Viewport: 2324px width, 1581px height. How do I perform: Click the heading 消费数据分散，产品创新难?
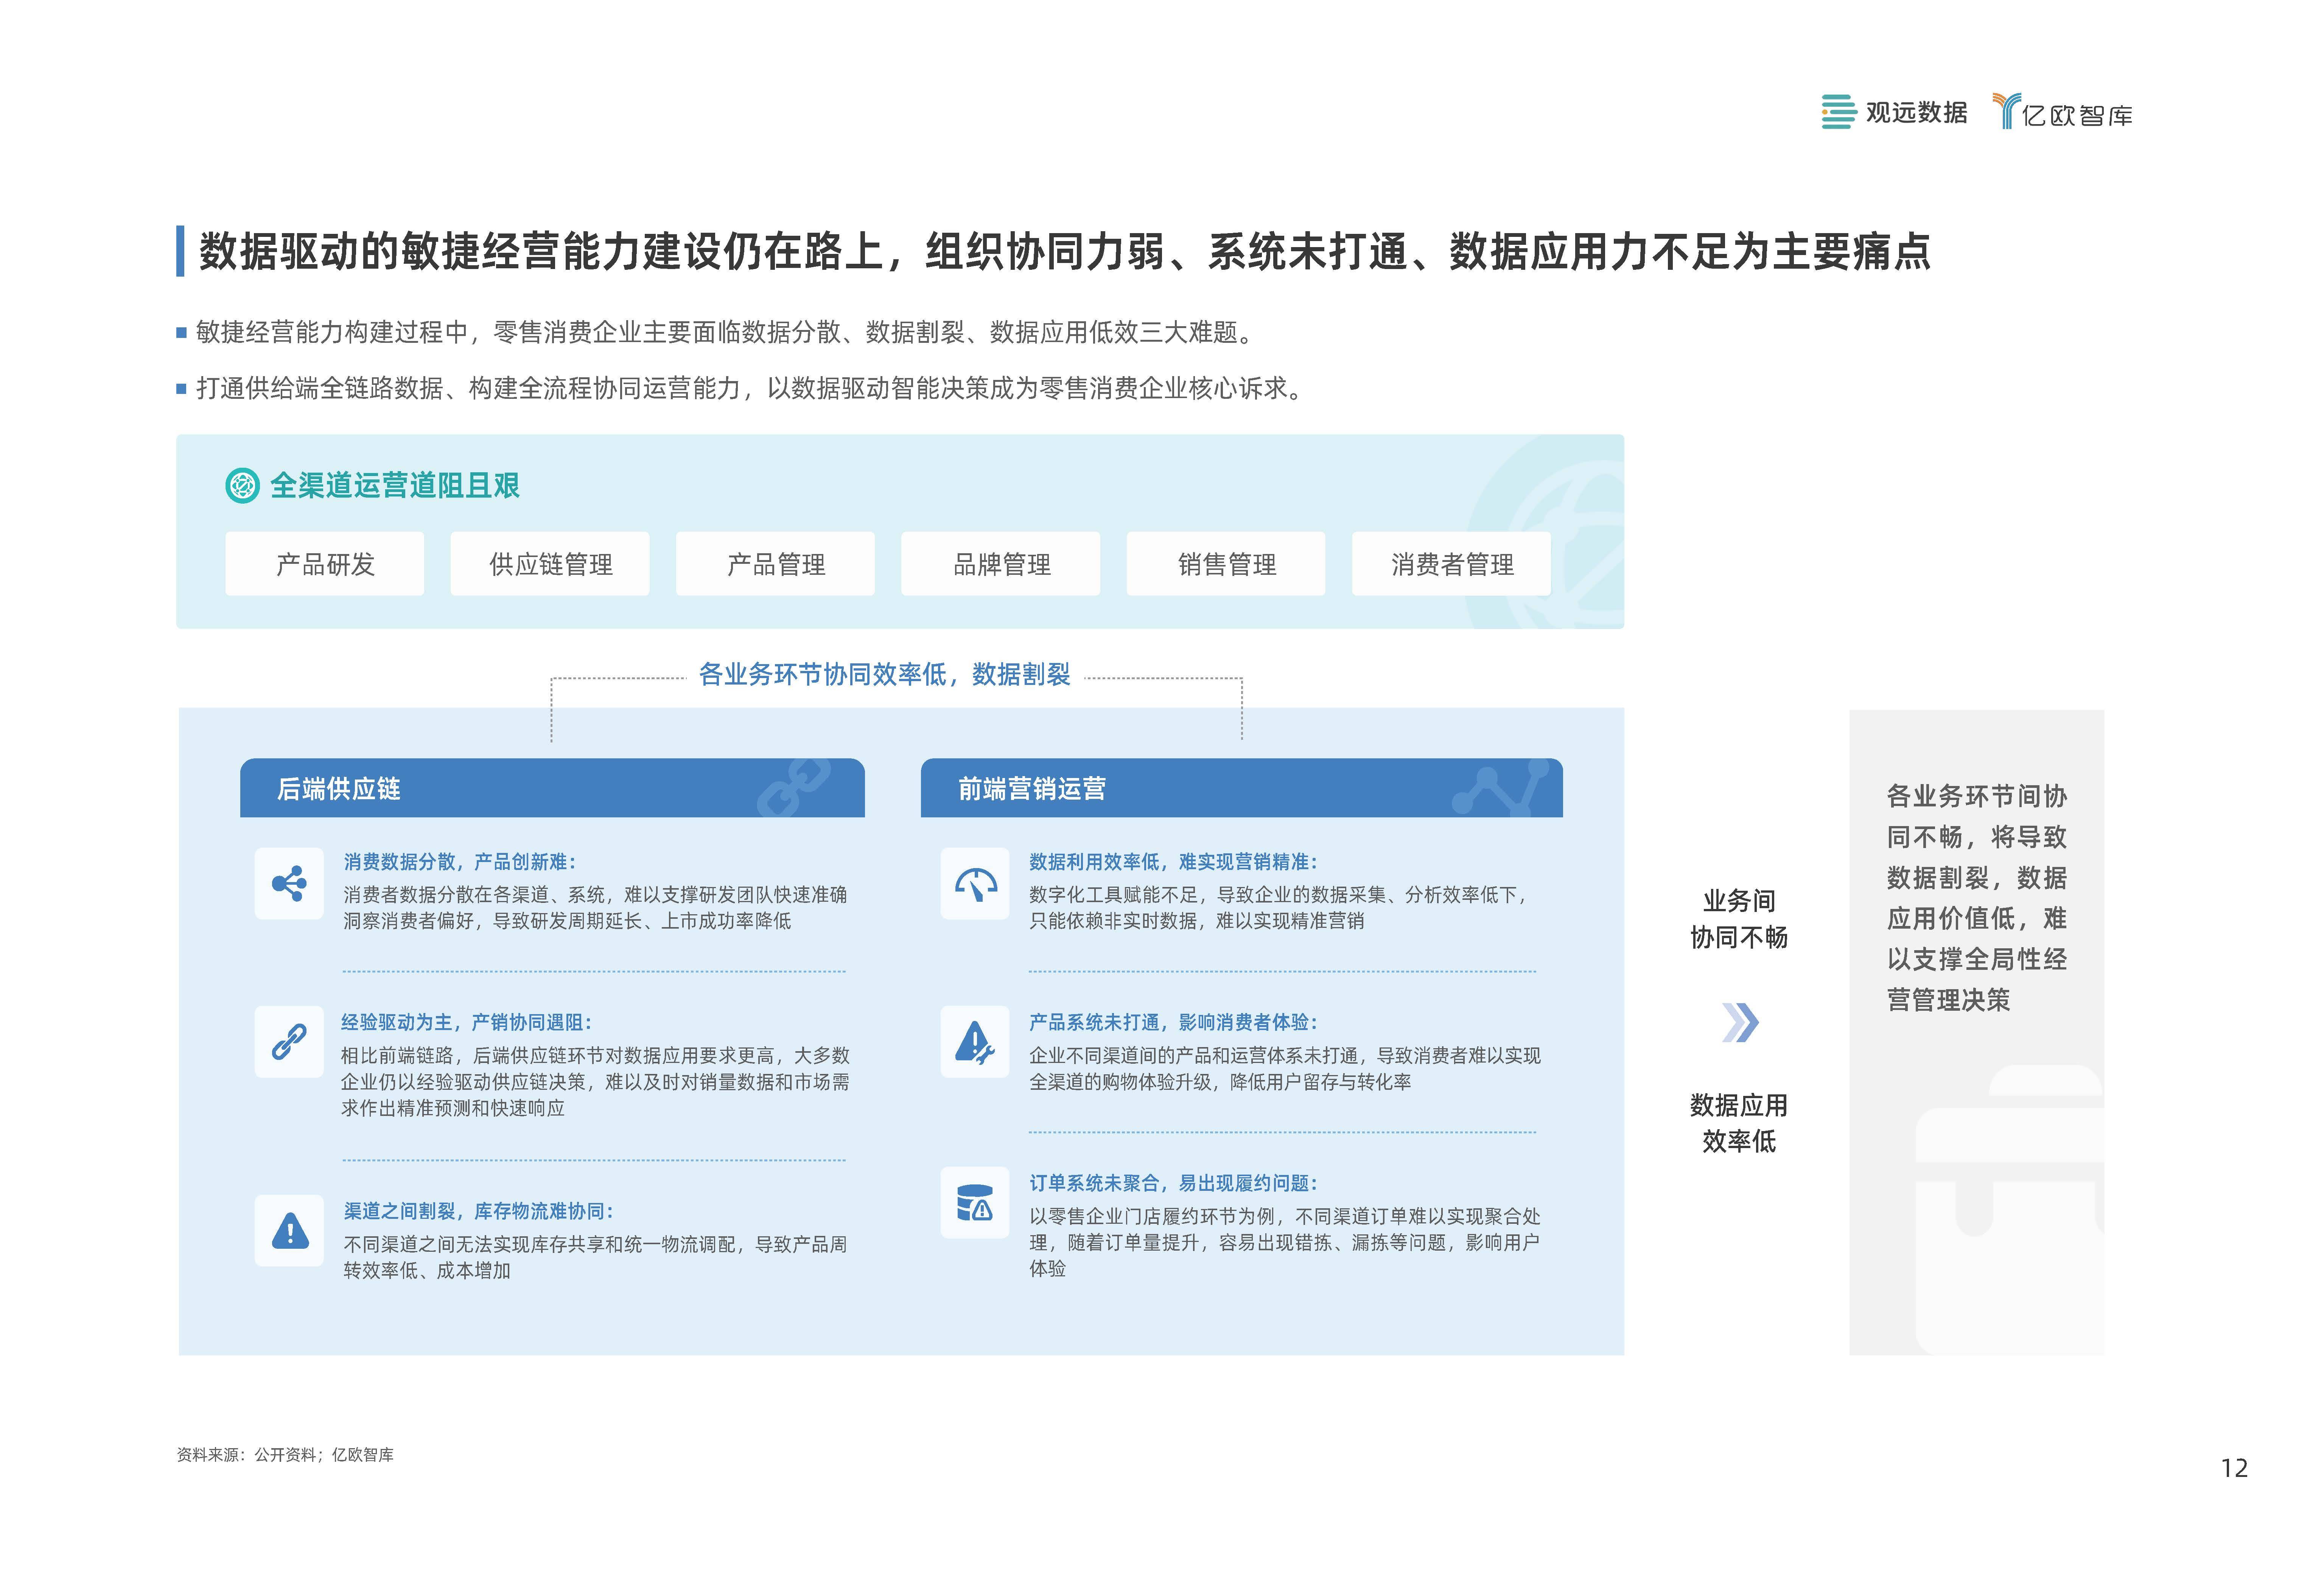(x=460, y=862)
